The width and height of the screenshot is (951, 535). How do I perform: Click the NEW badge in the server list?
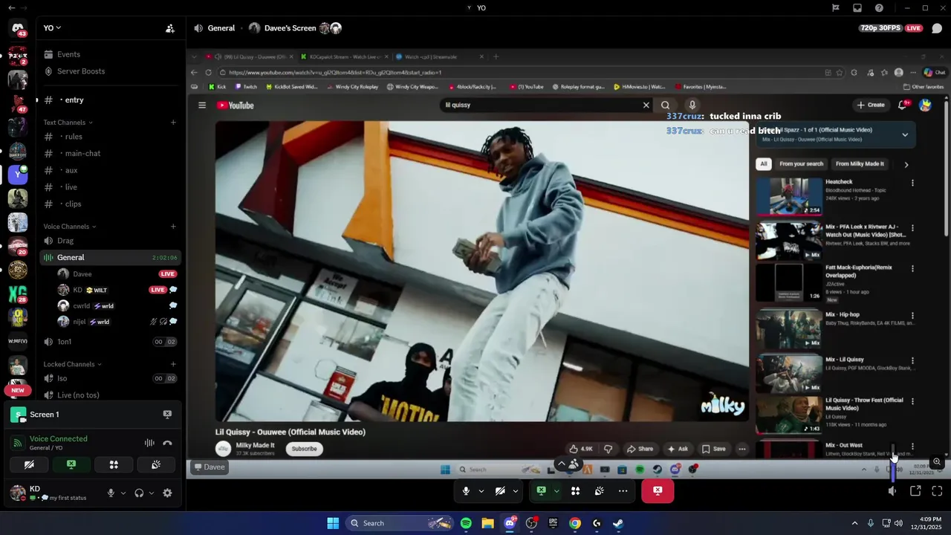18,390
